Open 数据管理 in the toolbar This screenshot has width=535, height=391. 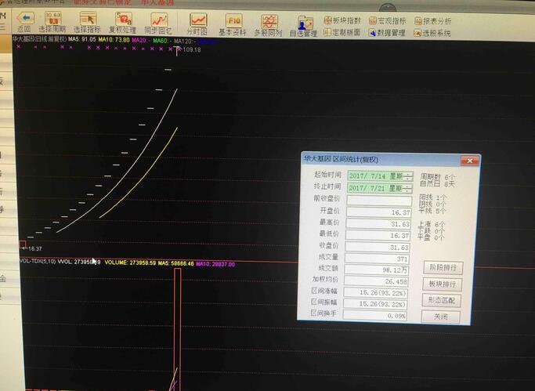click(x=387, y=33)
